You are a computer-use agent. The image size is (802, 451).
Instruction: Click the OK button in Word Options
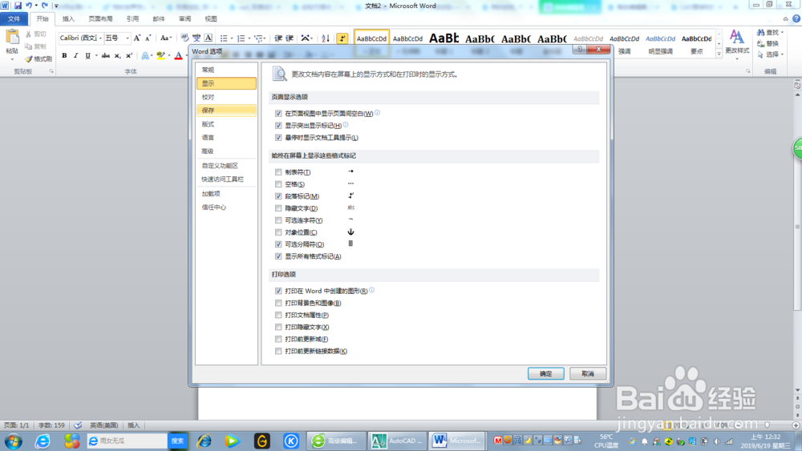pyautogui.click(x=545, y=373)
